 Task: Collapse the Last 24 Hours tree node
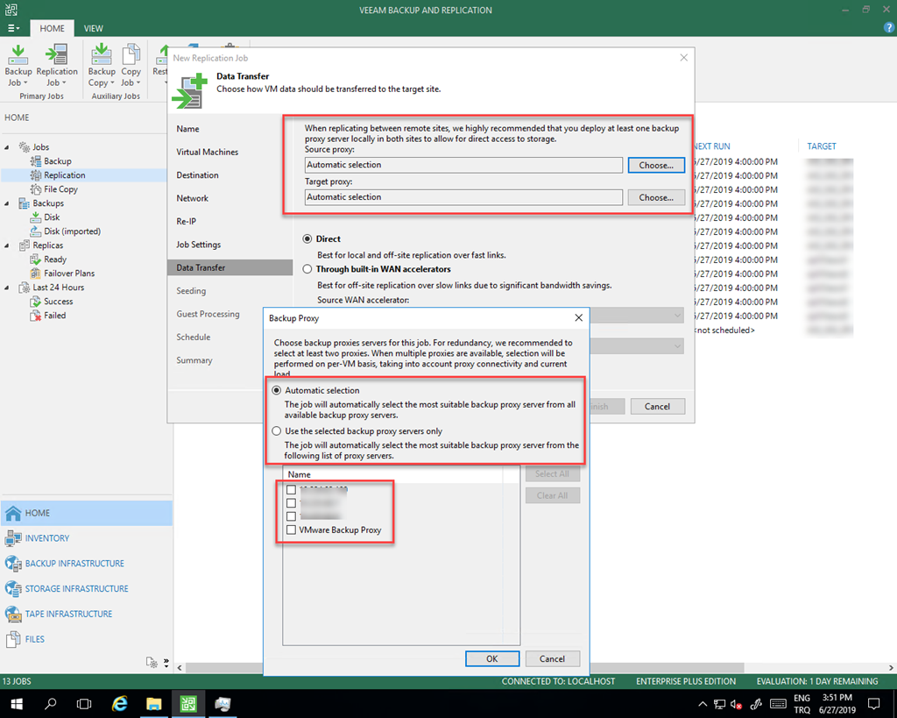[7, 288]
